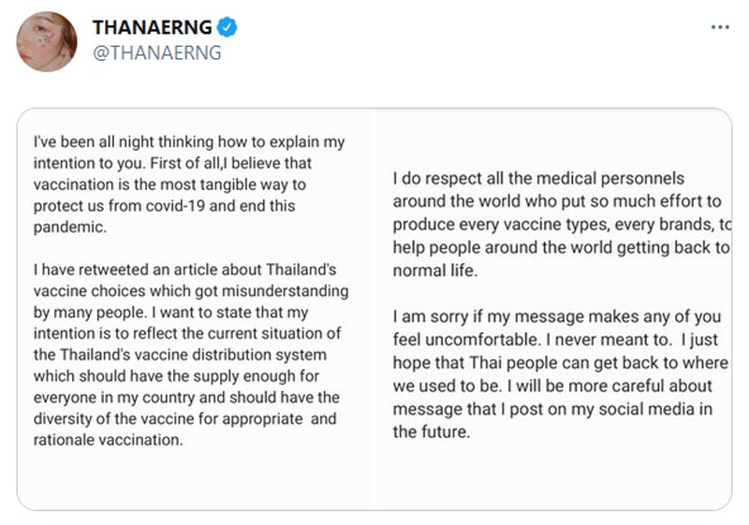Click the text "normal life." in right image
749x525 pixels.
point(433,270)
